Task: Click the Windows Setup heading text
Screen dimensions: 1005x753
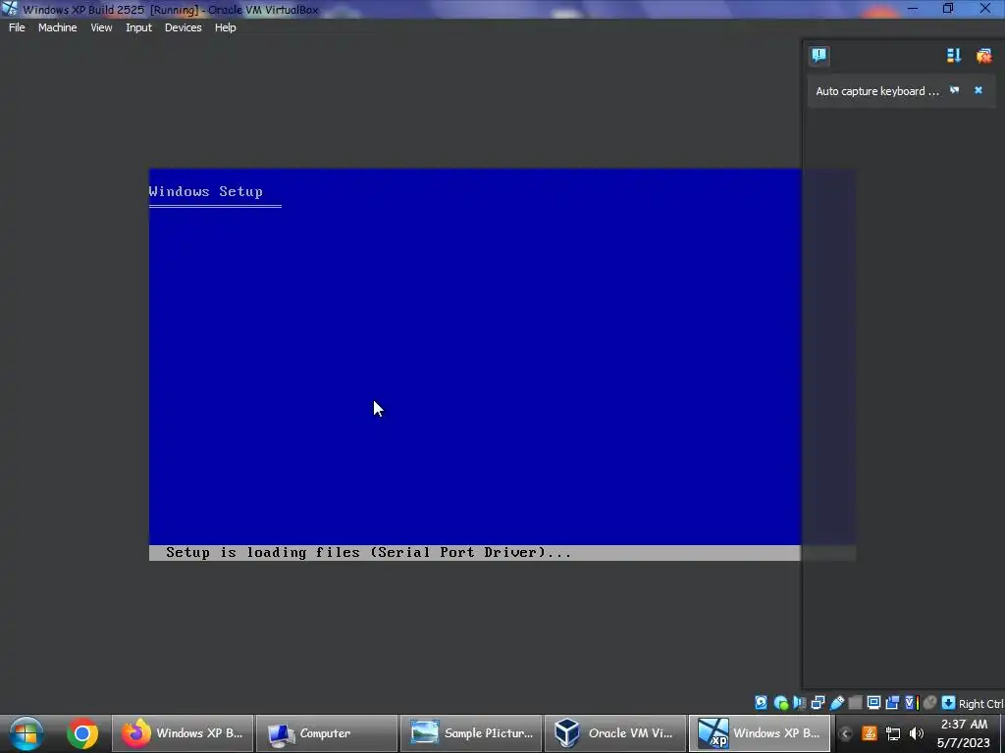Action: [x=206, y=191]
